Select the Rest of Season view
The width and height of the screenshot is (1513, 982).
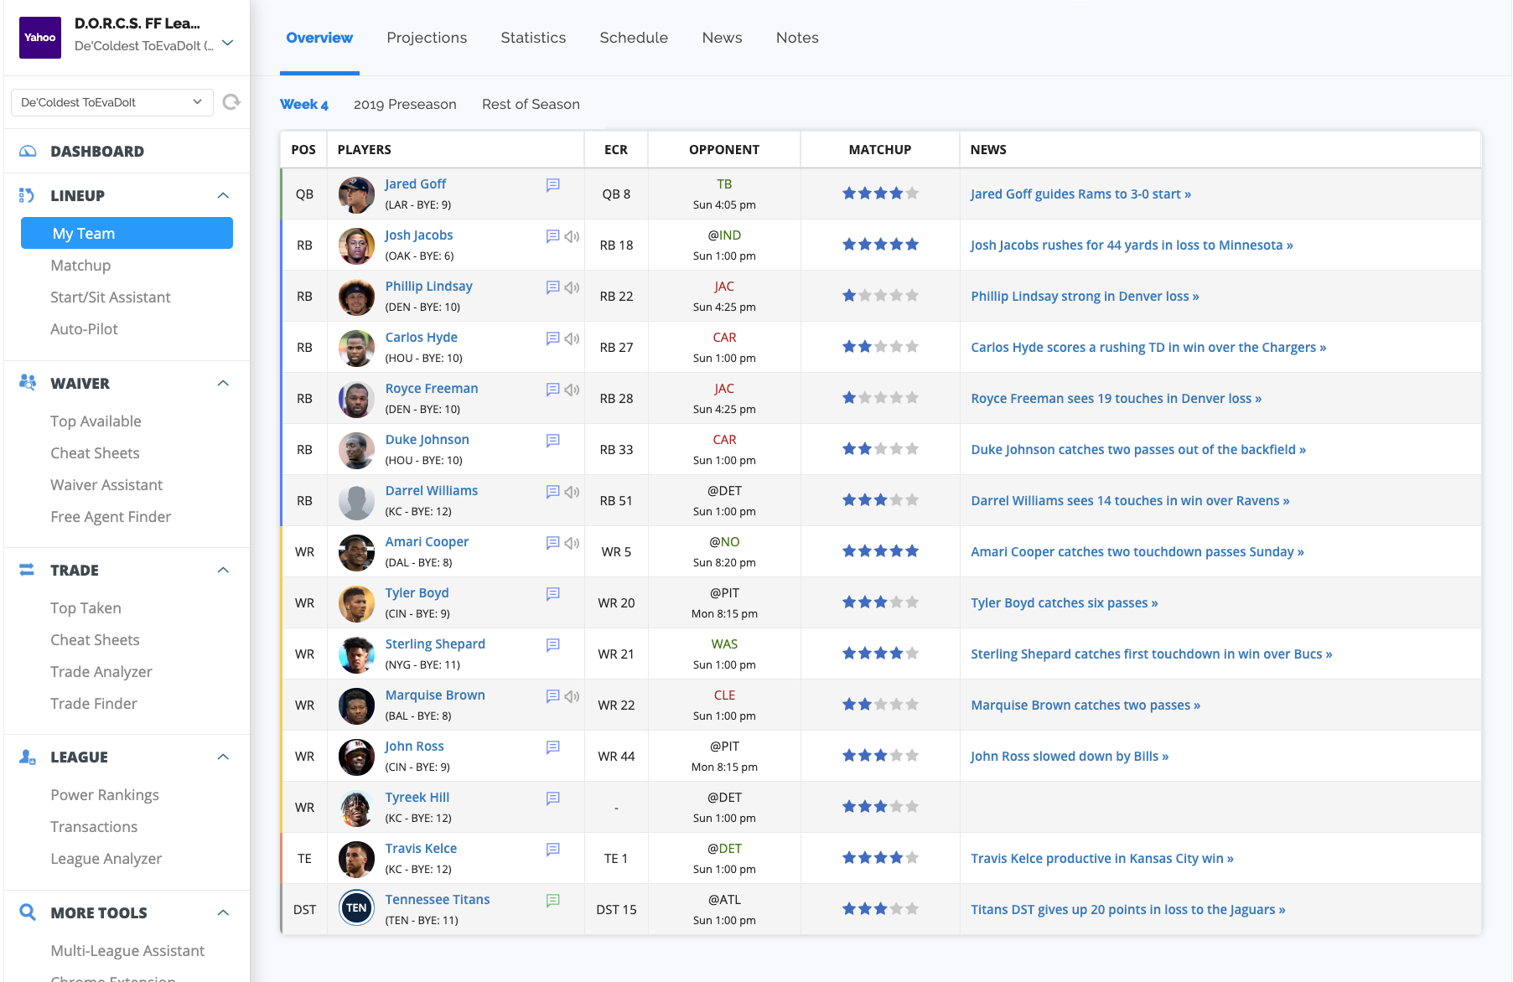coord(531,105)
